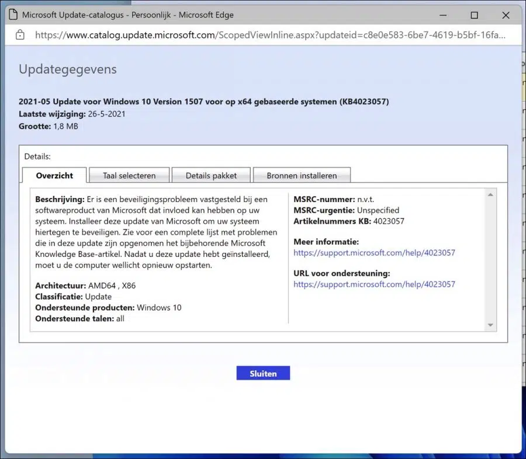Open the Details pakket tab
This screenshot has width=526, height=459.
211,175
